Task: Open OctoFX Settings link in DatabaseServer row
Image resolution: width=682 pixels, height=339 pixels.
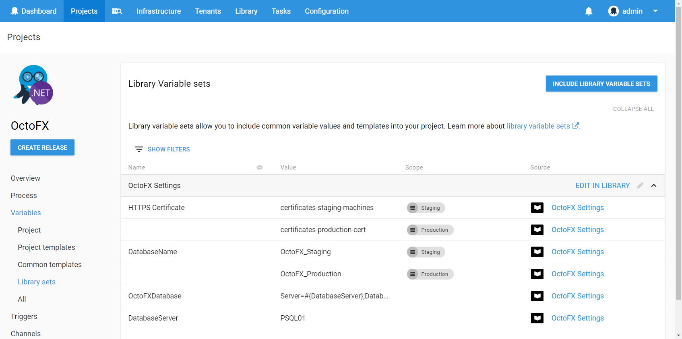Action: [578, 318]
